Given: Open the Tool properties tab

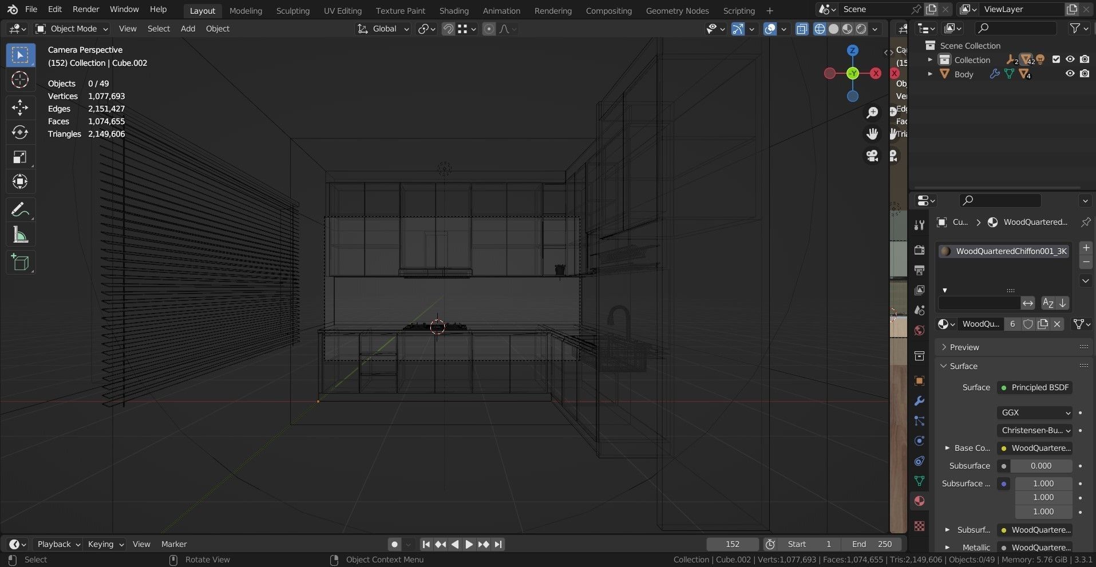Looking at the screenshot, I should 919,225.
